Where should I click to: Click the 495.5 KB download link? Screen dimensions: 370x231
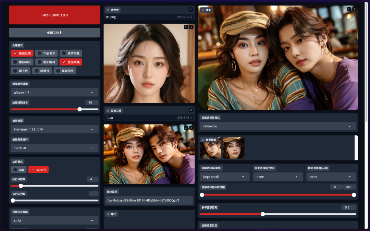pos(185,17)
